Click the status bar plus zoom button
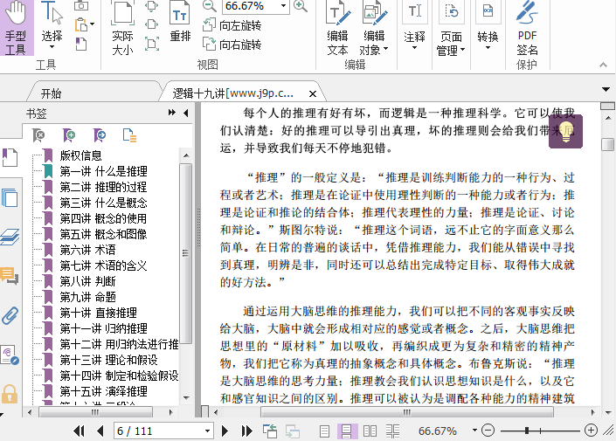 [591, 431]
